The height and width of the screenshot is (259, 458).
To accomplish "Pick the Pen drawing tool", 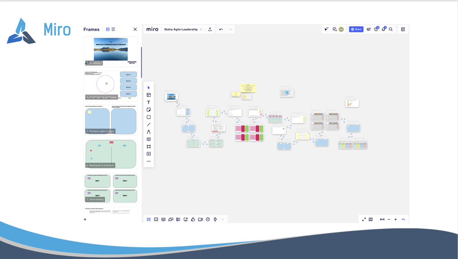I will coord(148,132).
